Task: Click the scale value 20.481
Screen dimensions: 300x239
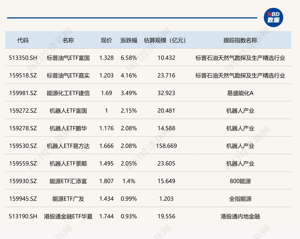Action: [x=166, y=110]
